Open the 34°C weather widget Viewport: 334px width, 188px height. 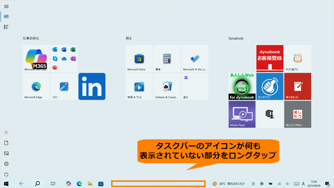coord(229,184)
